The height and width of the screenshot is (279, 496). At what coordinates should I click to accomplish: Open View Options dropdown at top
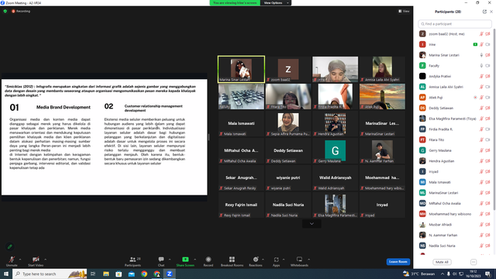[276, 3]
